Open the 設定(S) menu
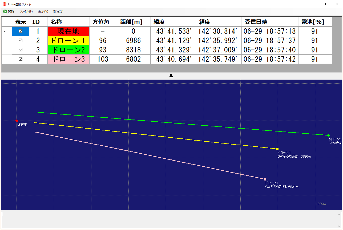Viewport: 343px width, 230px height. 58,11
